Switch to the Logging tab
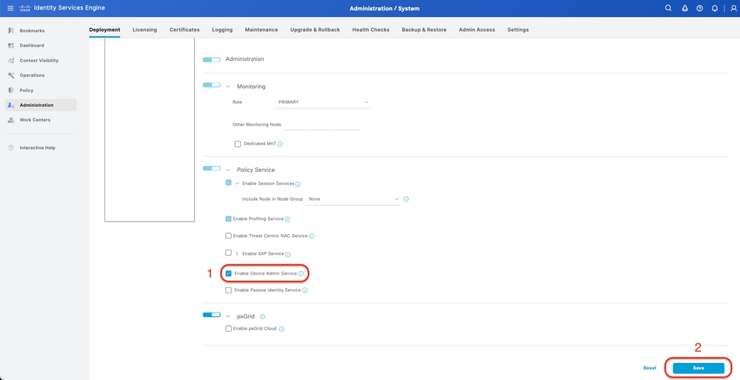 coord(222,30)
